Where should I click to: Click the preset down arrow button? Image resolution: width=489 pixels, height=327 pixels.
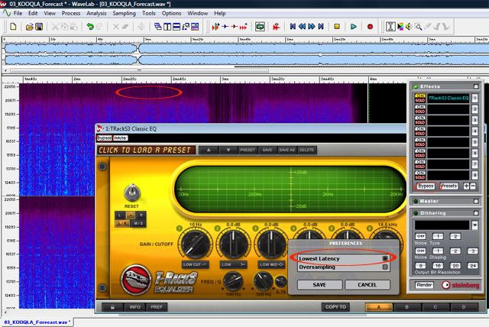point(228,150)
